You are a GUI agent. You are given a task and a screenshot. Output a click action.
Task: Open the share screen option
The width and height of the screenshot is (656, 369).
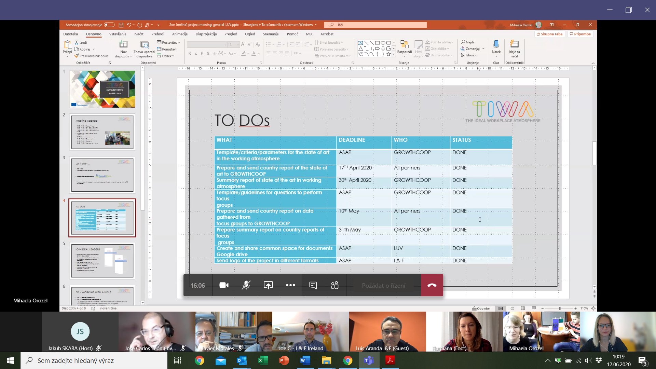coord(268,285)
